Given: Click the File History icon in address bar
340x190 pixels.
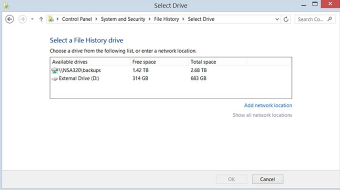Looking at the screenshot, I should coord(51,19).
